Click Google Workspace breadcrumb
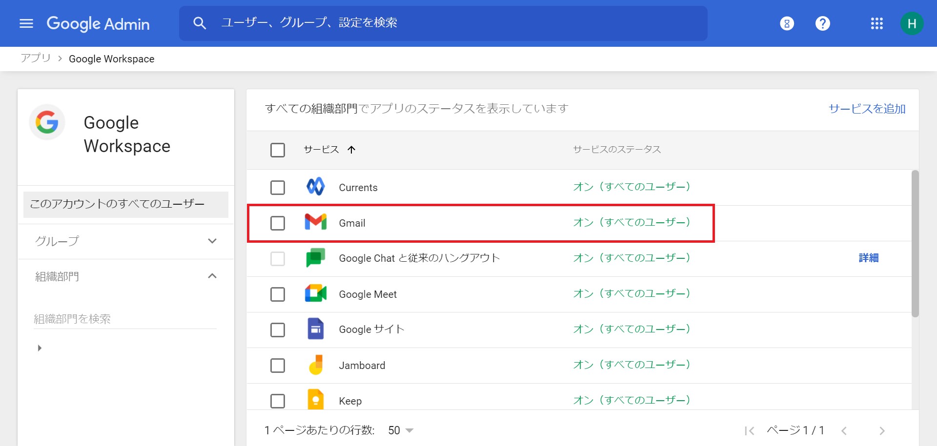 click(111, 59)
